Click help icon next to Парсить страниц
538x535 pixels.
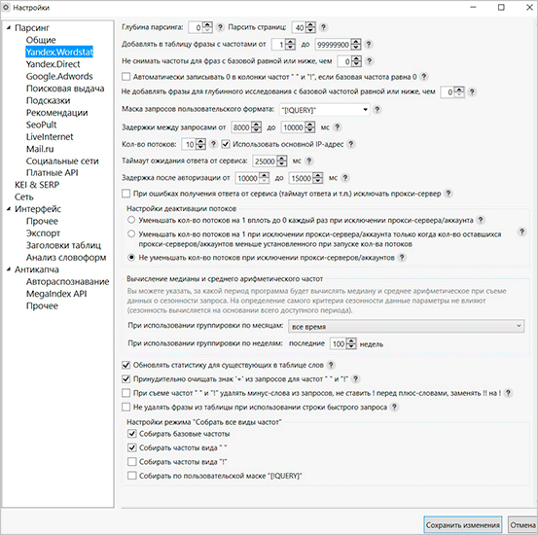coord(323,27)
